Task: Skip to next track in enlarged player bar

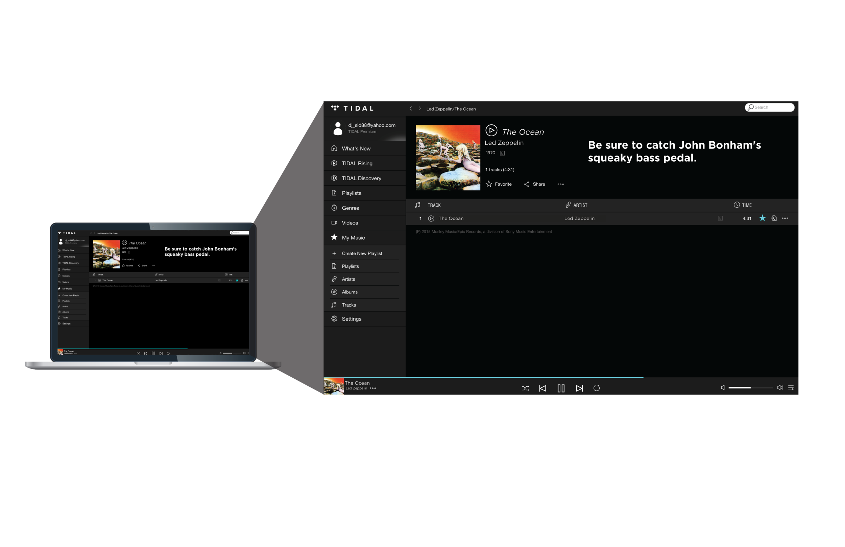Action: pyautogui.click(x=579, y=388)
